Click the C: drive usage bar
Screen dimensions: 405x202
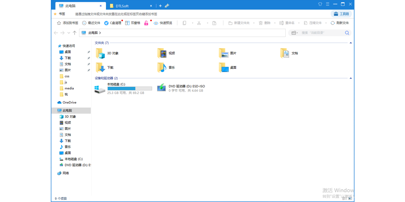coord(130,89)
